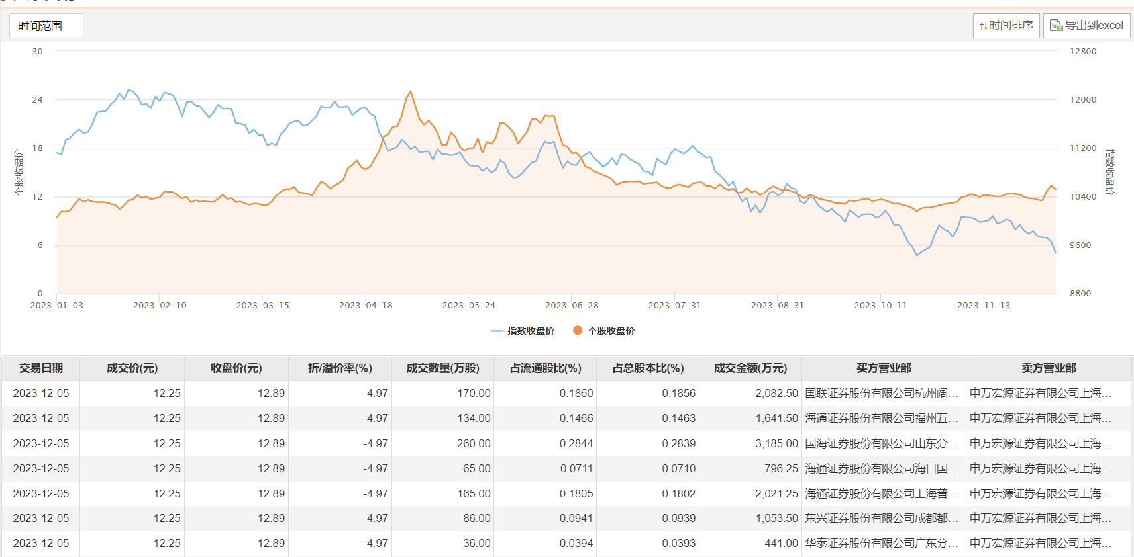The width and height of the screenshot is (1134, 557).
Task: Click the 国联证券 buyer cell in first row
Action: [882, 393]
